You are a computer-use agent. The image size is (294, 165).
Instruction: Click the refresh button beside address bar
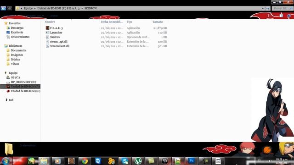267,8
